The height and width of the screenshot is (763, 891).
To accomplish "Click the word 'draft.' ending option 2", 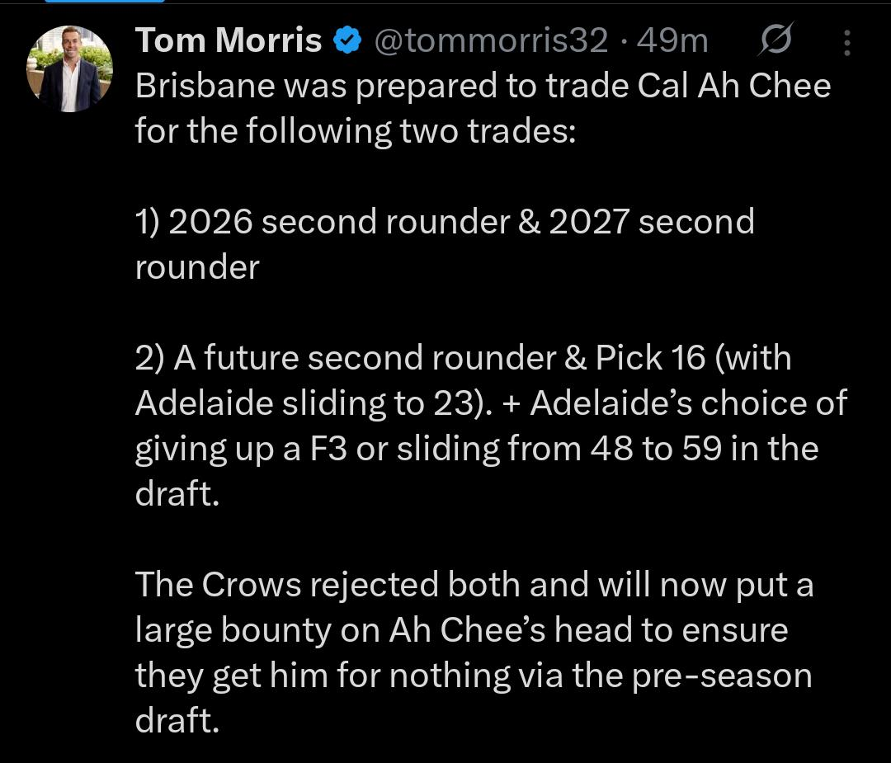I will [177, 493].
